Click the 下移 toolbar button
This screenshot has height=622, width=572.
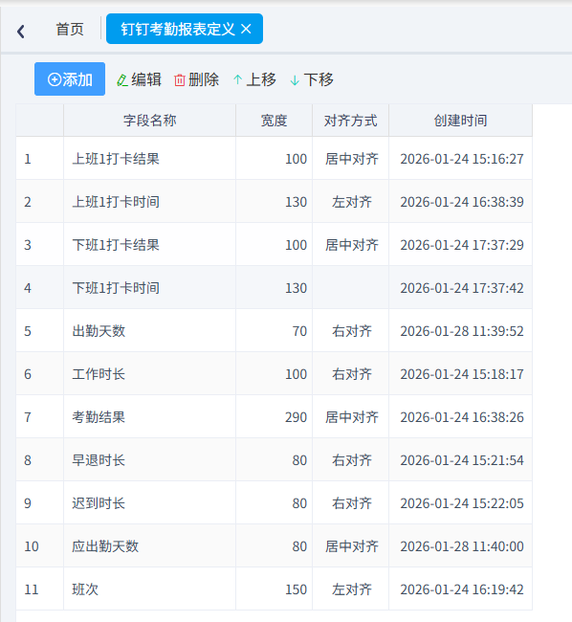pyautogui.click(x=312, y=79)
